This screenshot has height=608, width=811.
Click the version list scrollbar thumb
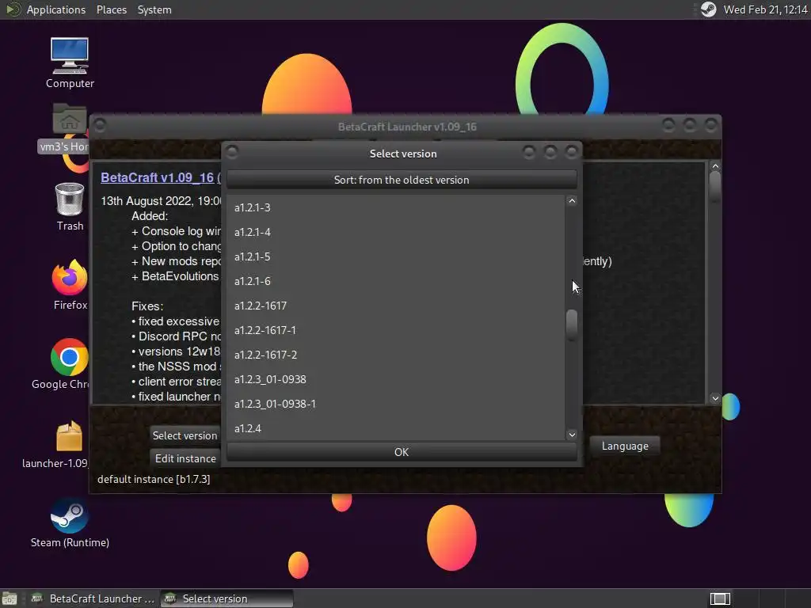tap(572, 325)
